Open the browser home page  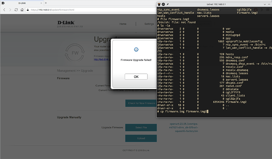pyautogui.click(x=22, y=10)
